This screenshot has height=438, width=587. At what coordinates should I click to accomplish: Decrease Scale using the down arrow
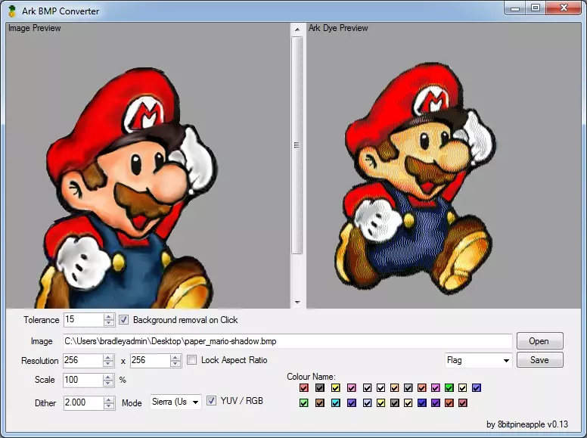click(109, 384)
